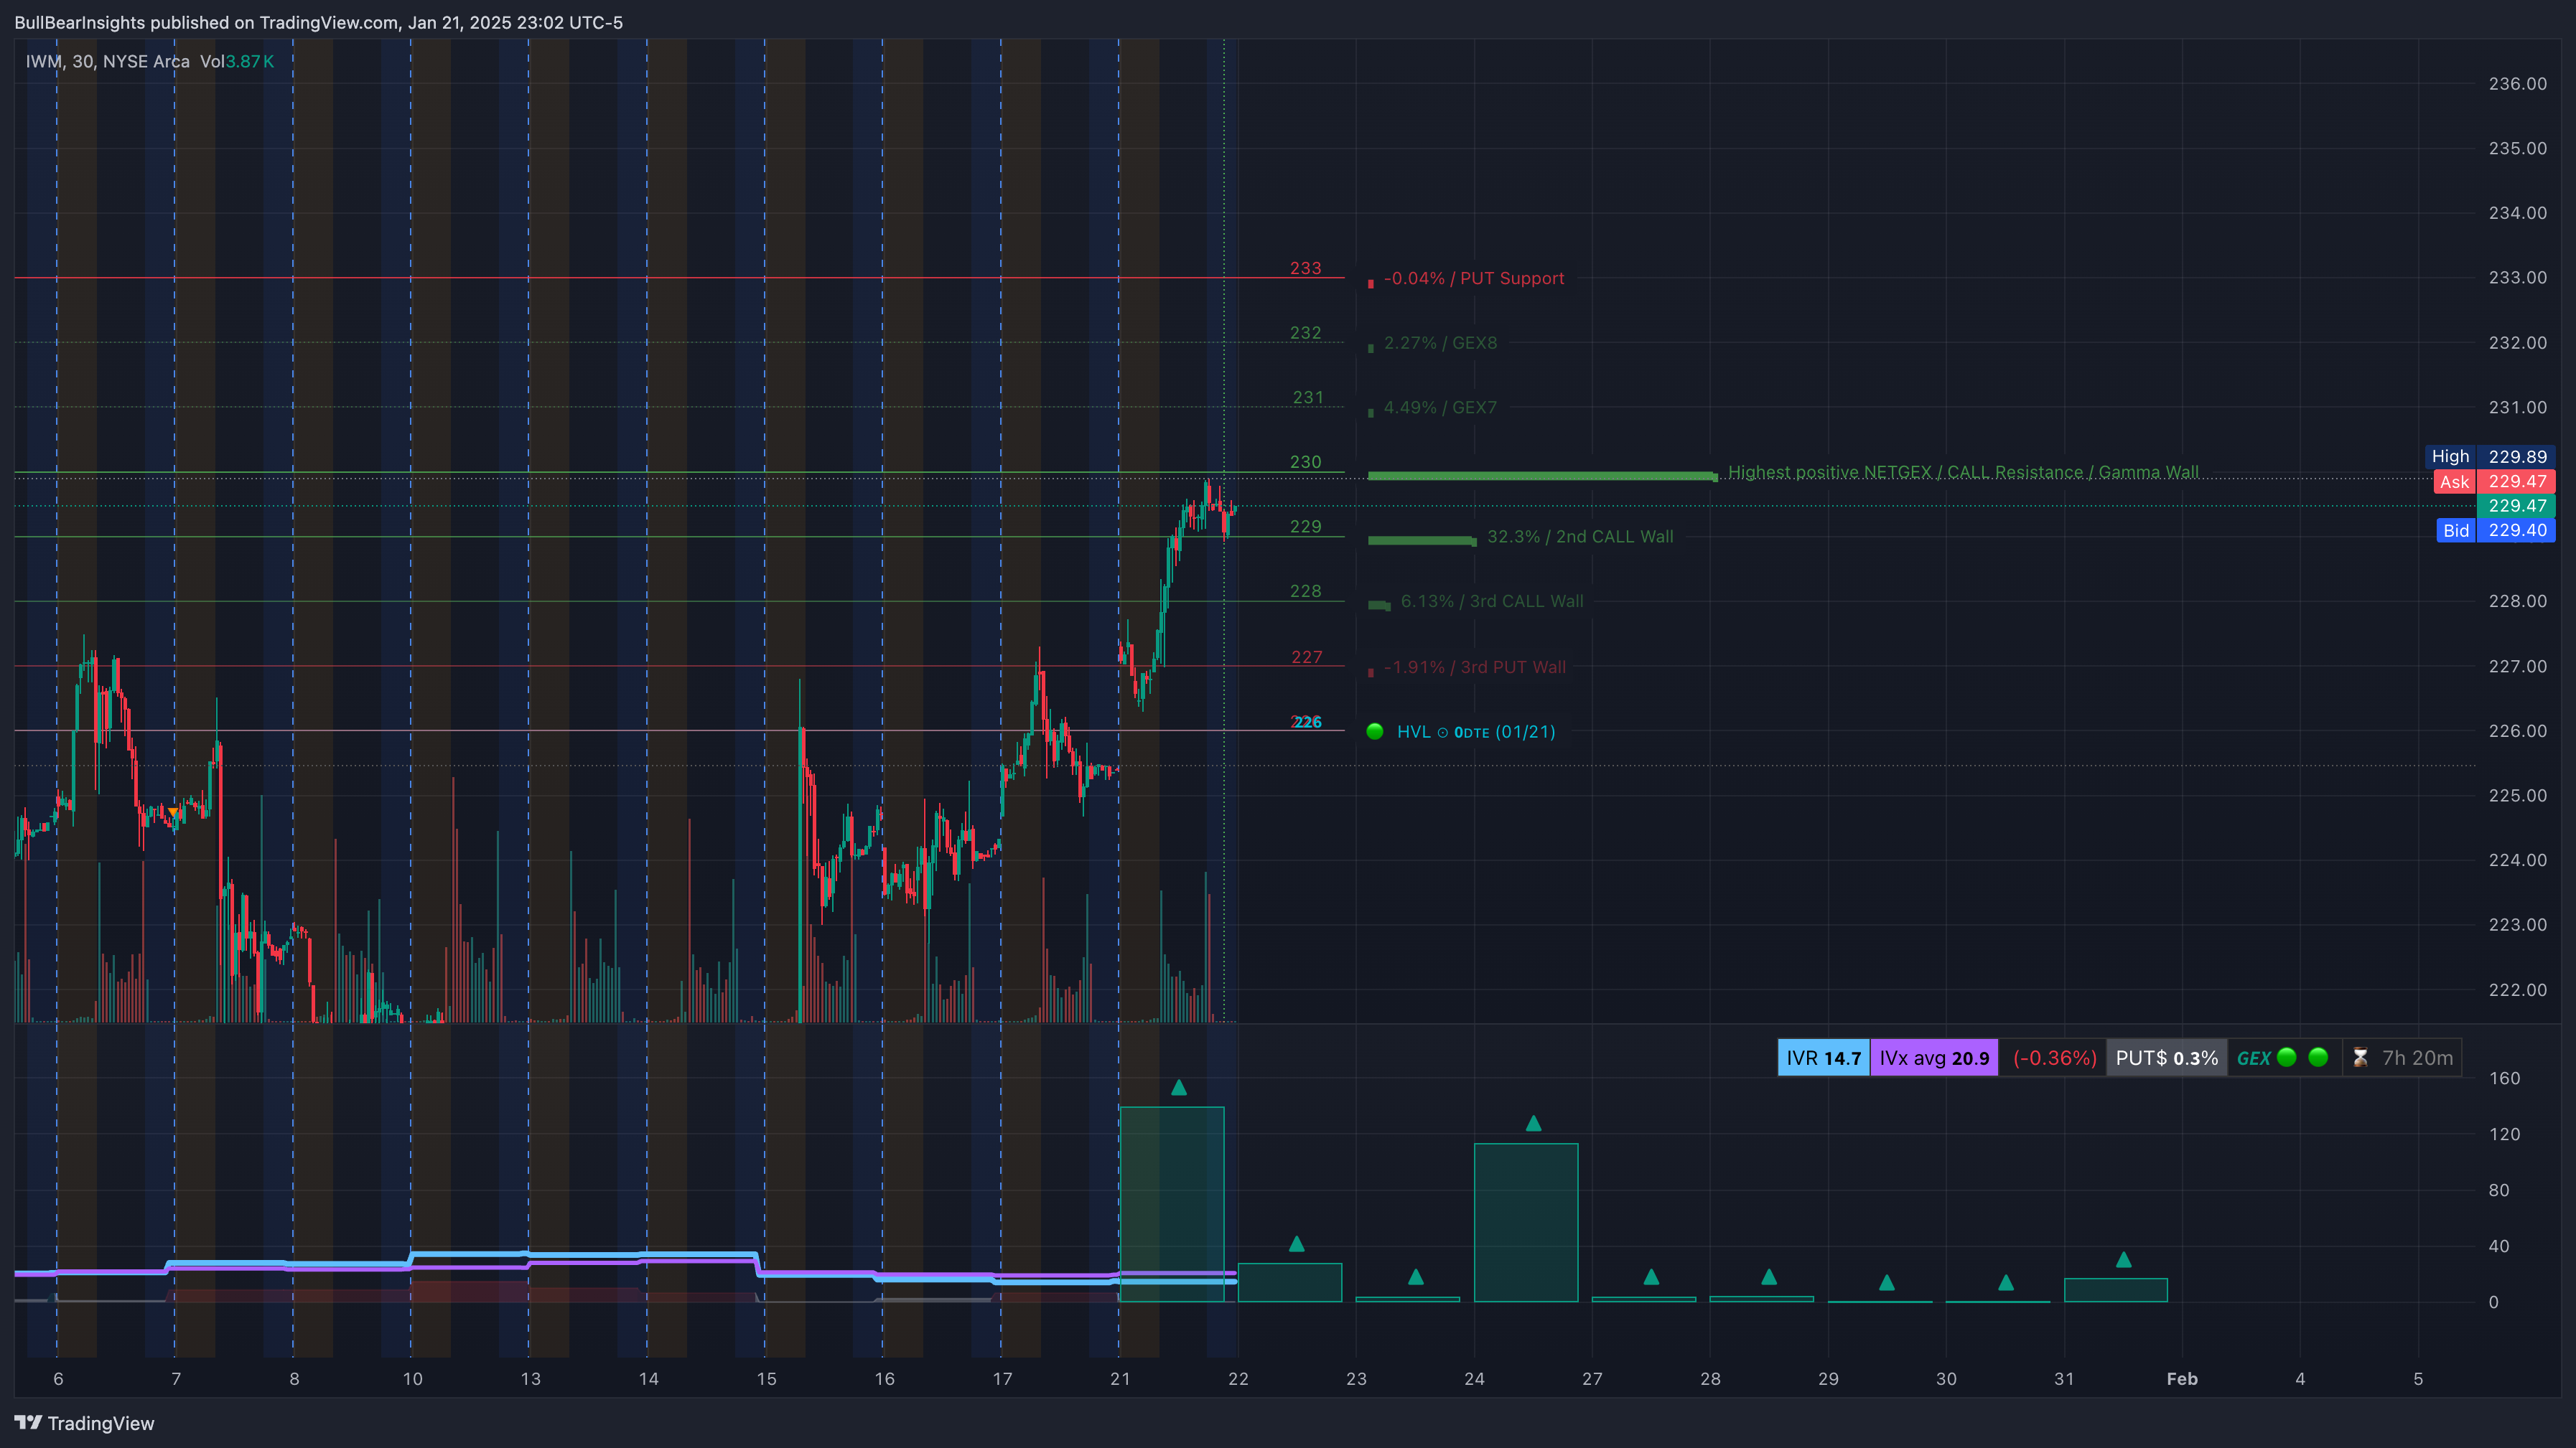
Task: Click the tall histogram bar for Jan 24
Action: [x=1526, y=1223]
